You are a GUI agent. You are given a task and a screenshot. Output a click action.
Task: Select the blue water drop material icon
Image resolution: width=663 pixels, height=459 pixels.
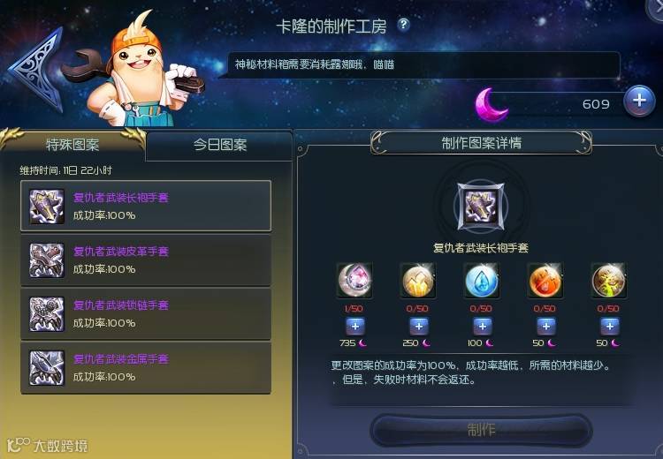click(x=482, y=281)
